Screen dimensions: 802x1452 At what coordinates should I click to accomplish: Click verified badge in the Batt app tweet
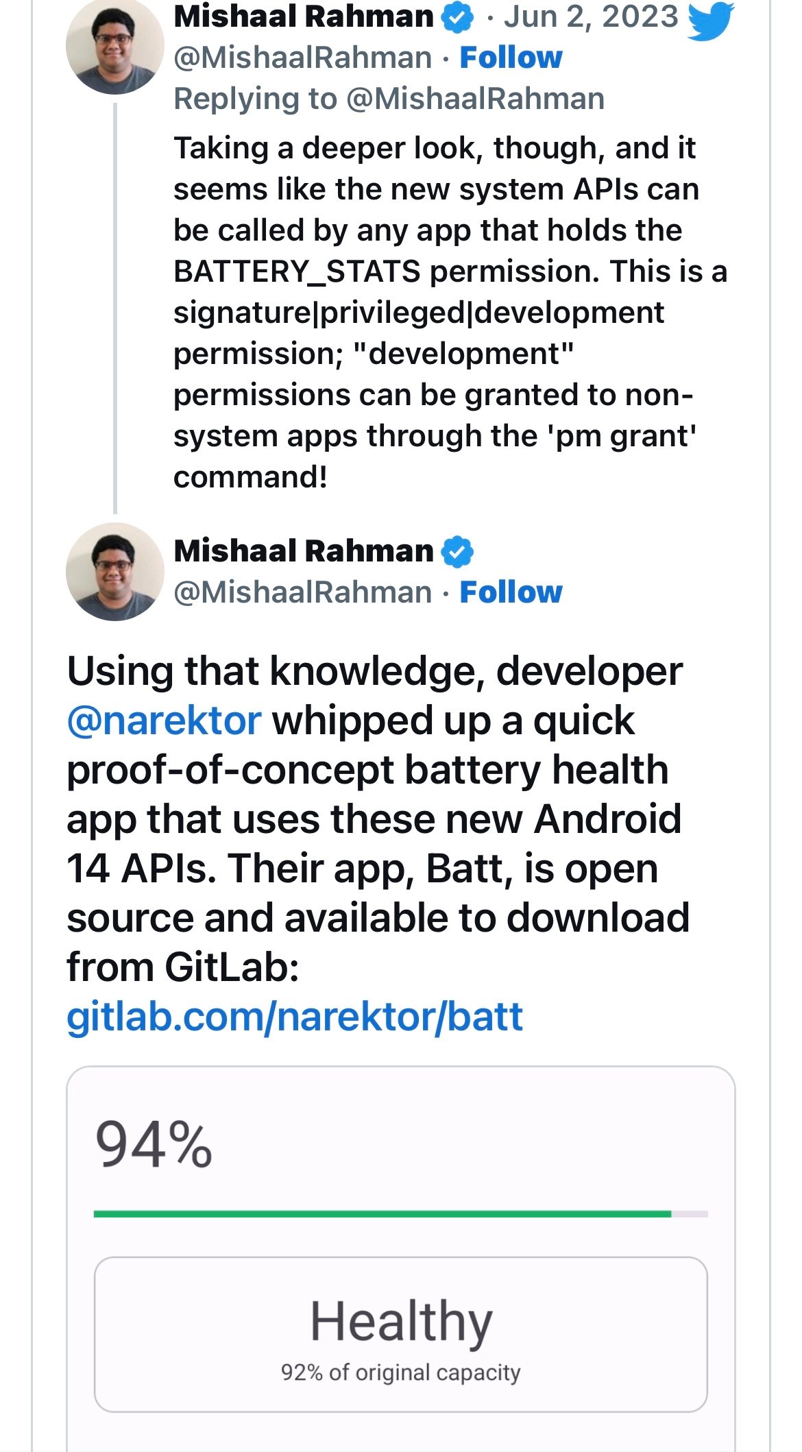[457, 552]
